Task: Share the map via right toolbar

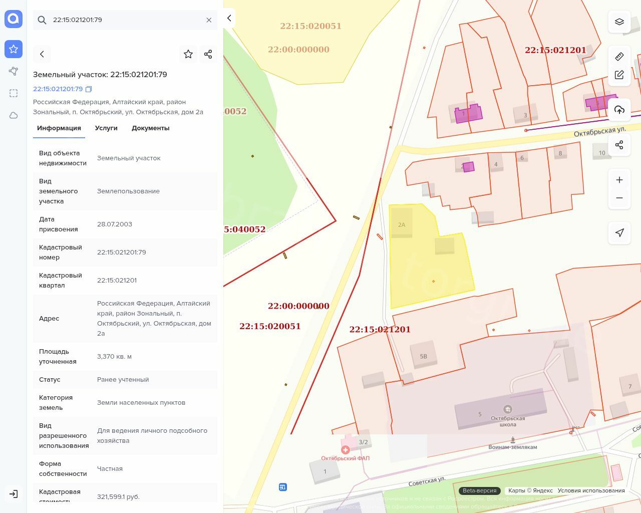Action: pos(619,145)
